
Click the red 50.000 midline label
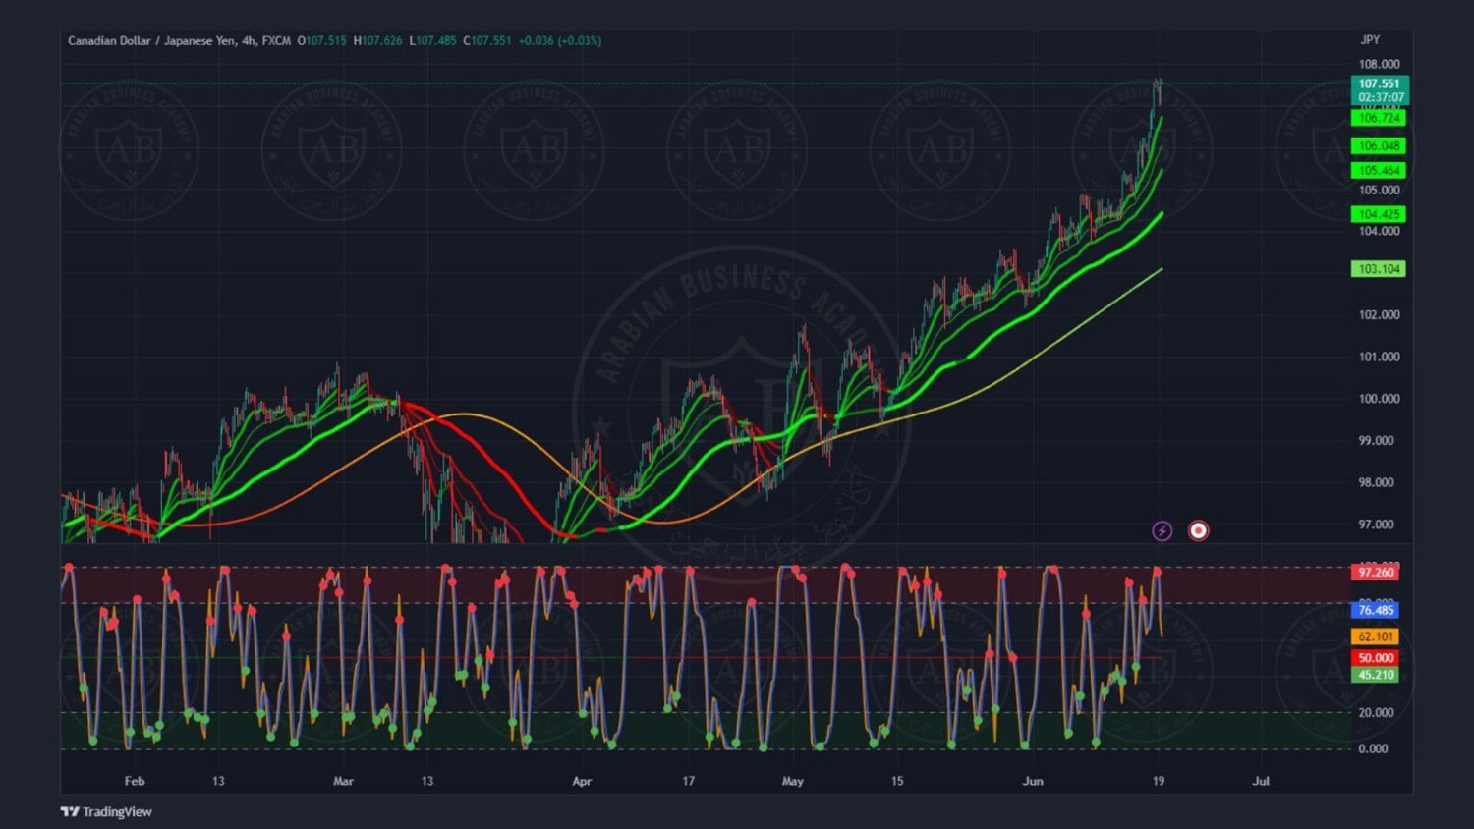1375,658
